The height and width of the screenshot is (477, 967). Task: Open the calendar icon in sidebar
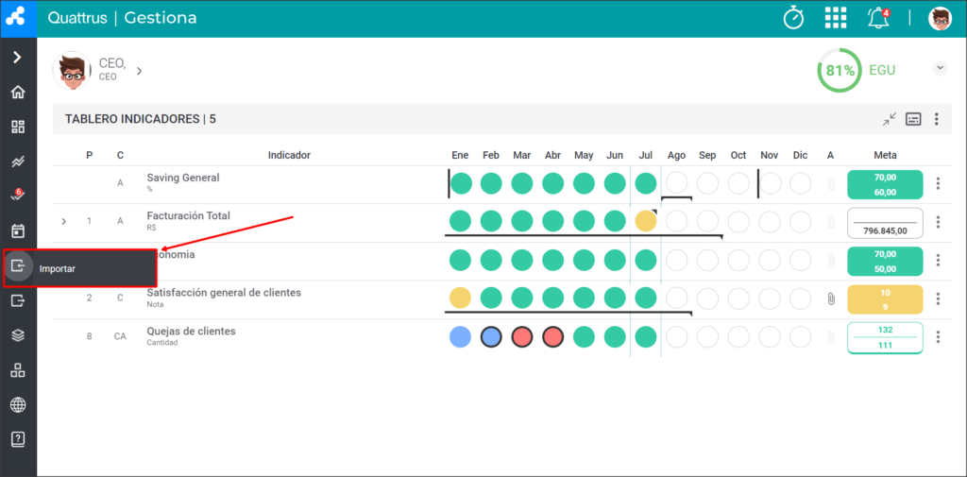pos(18,231)
